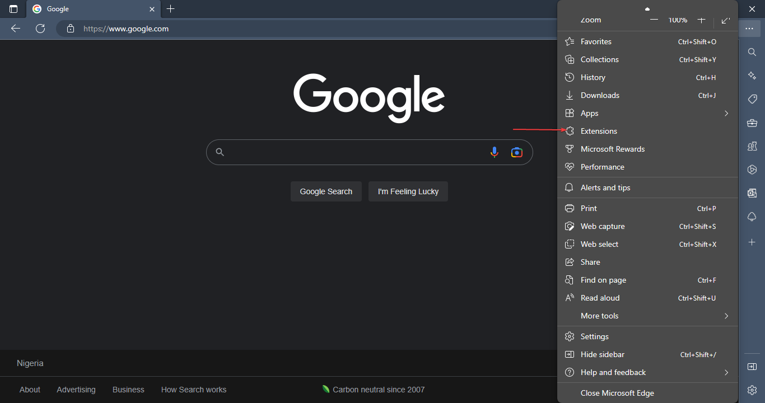Open Carbon neutral since 2007 link

[x=374, y=390]
